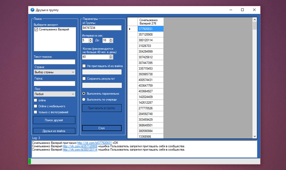Select cell 284592748
Image resolution: width=286 pixels, height=170 pixels.
[x=150, y=114]
